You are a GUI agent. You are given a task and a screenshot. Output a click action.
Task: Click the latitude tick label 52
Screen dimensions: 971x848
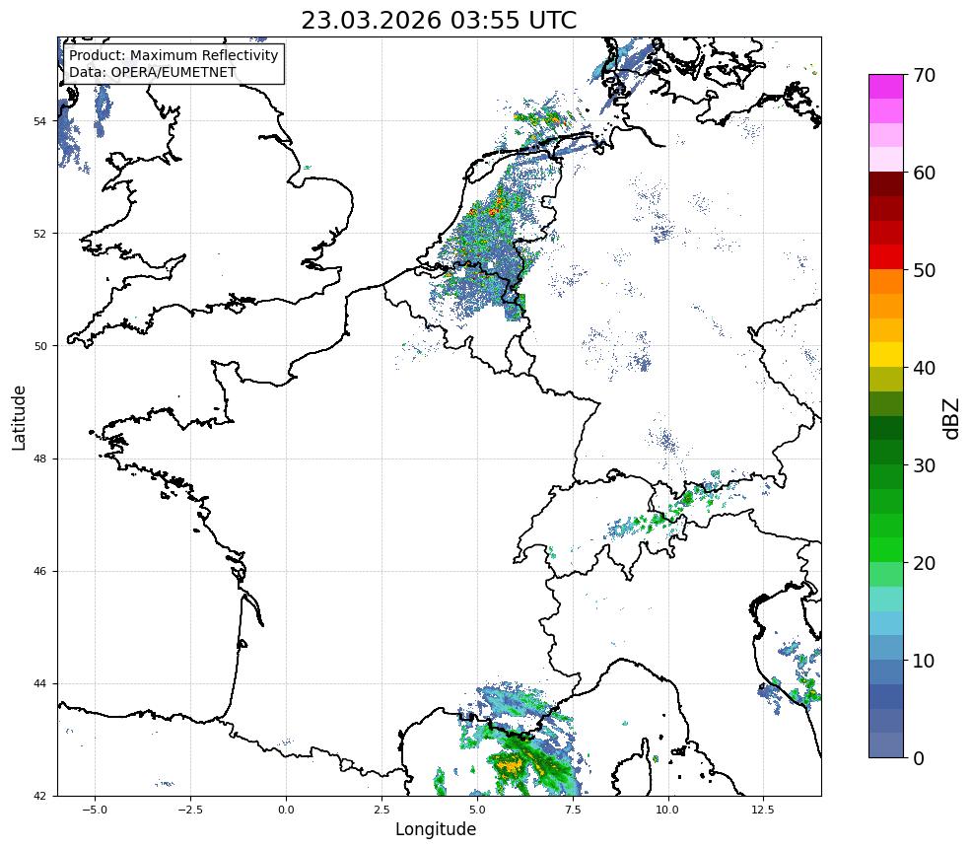pos(38,234)
